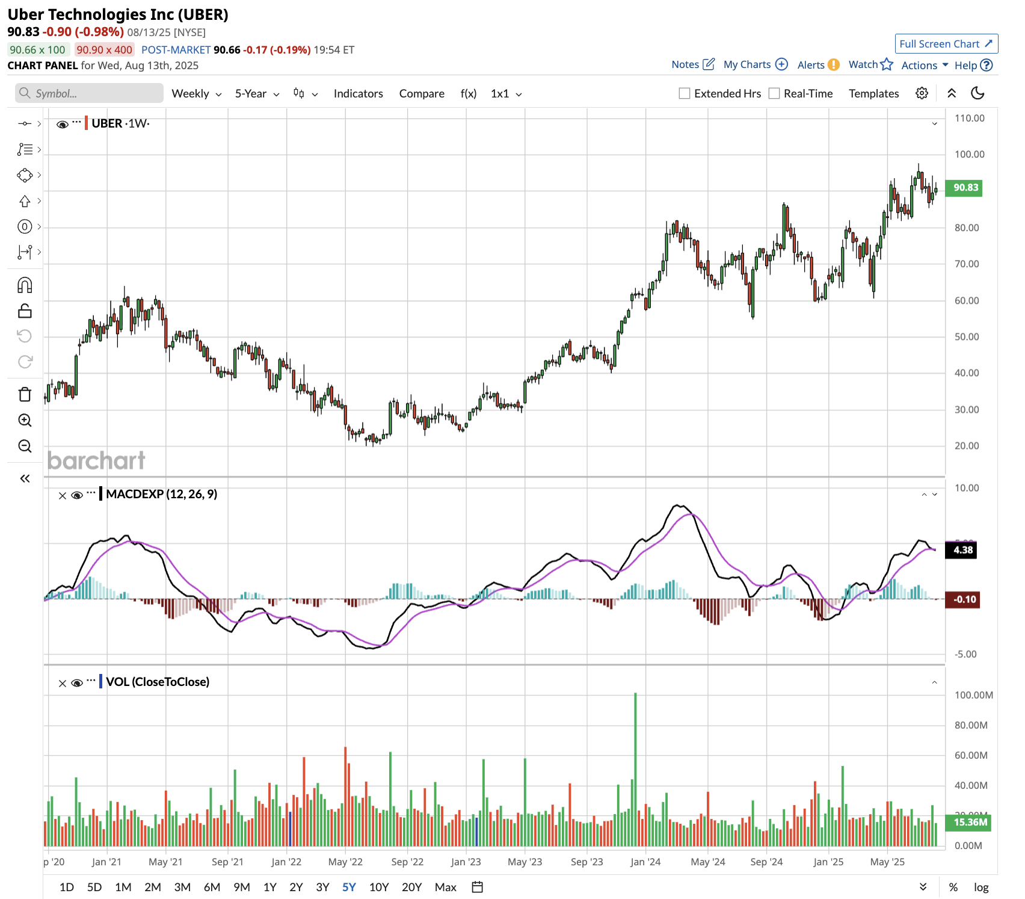Remove the VOL indicator pane
Image resolution: width=1025 pixels, height=899 pixels.
[63, 684]
